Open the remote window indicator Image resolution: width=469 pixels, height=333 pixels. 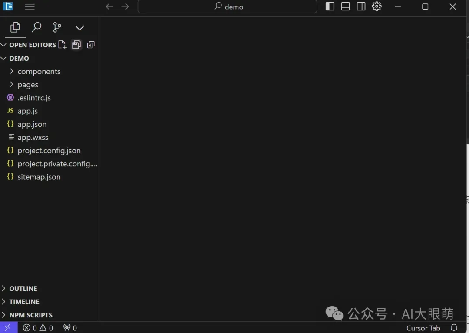pyautogui.click(x=8, y=328)
